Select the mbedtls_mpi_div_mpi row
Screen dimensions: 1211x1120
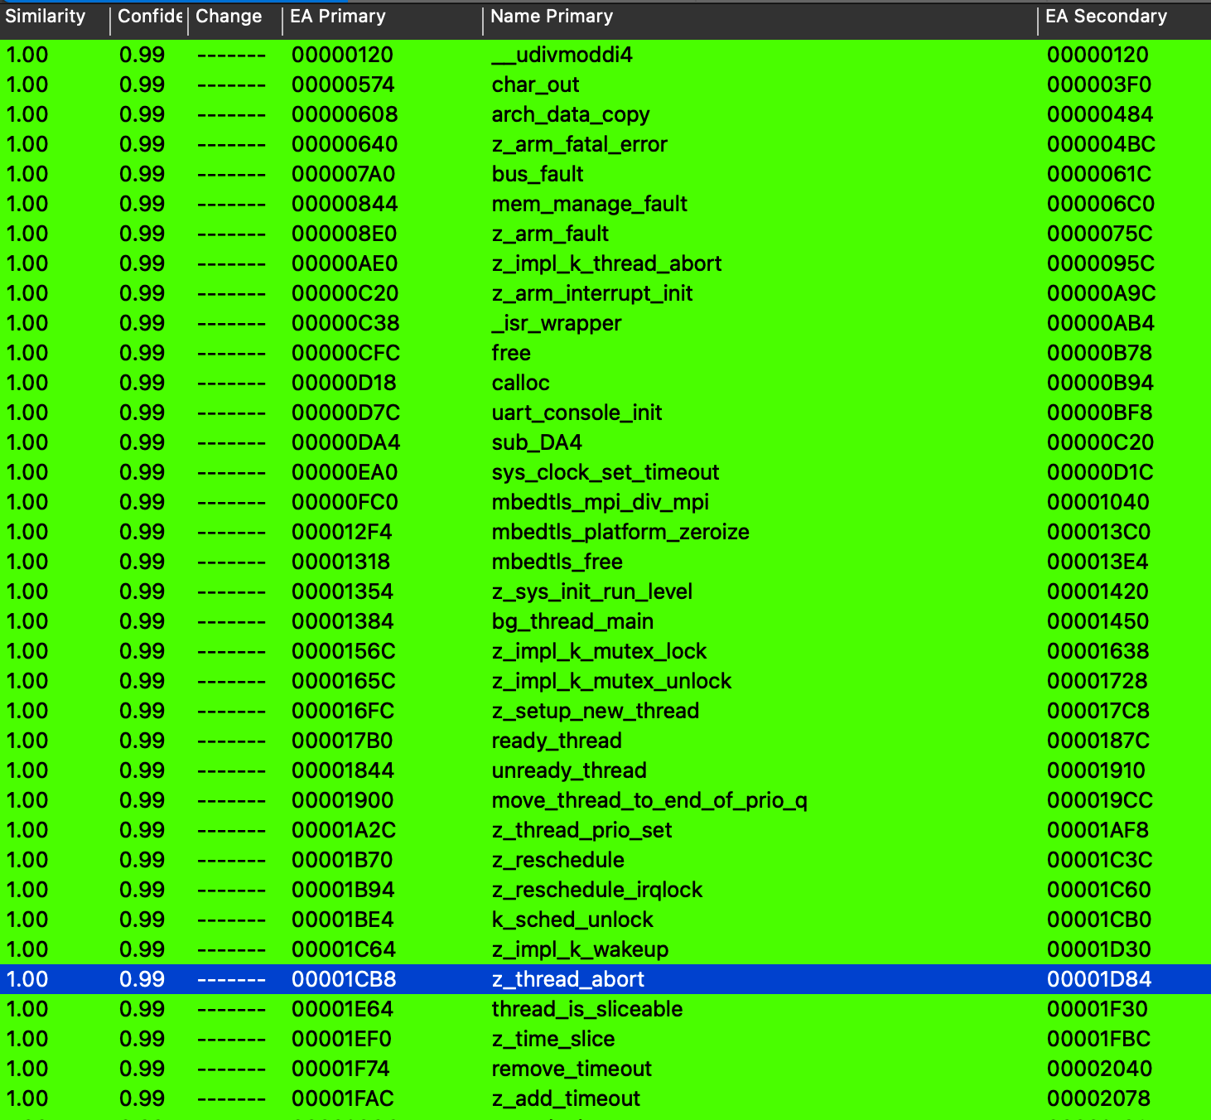600,502
